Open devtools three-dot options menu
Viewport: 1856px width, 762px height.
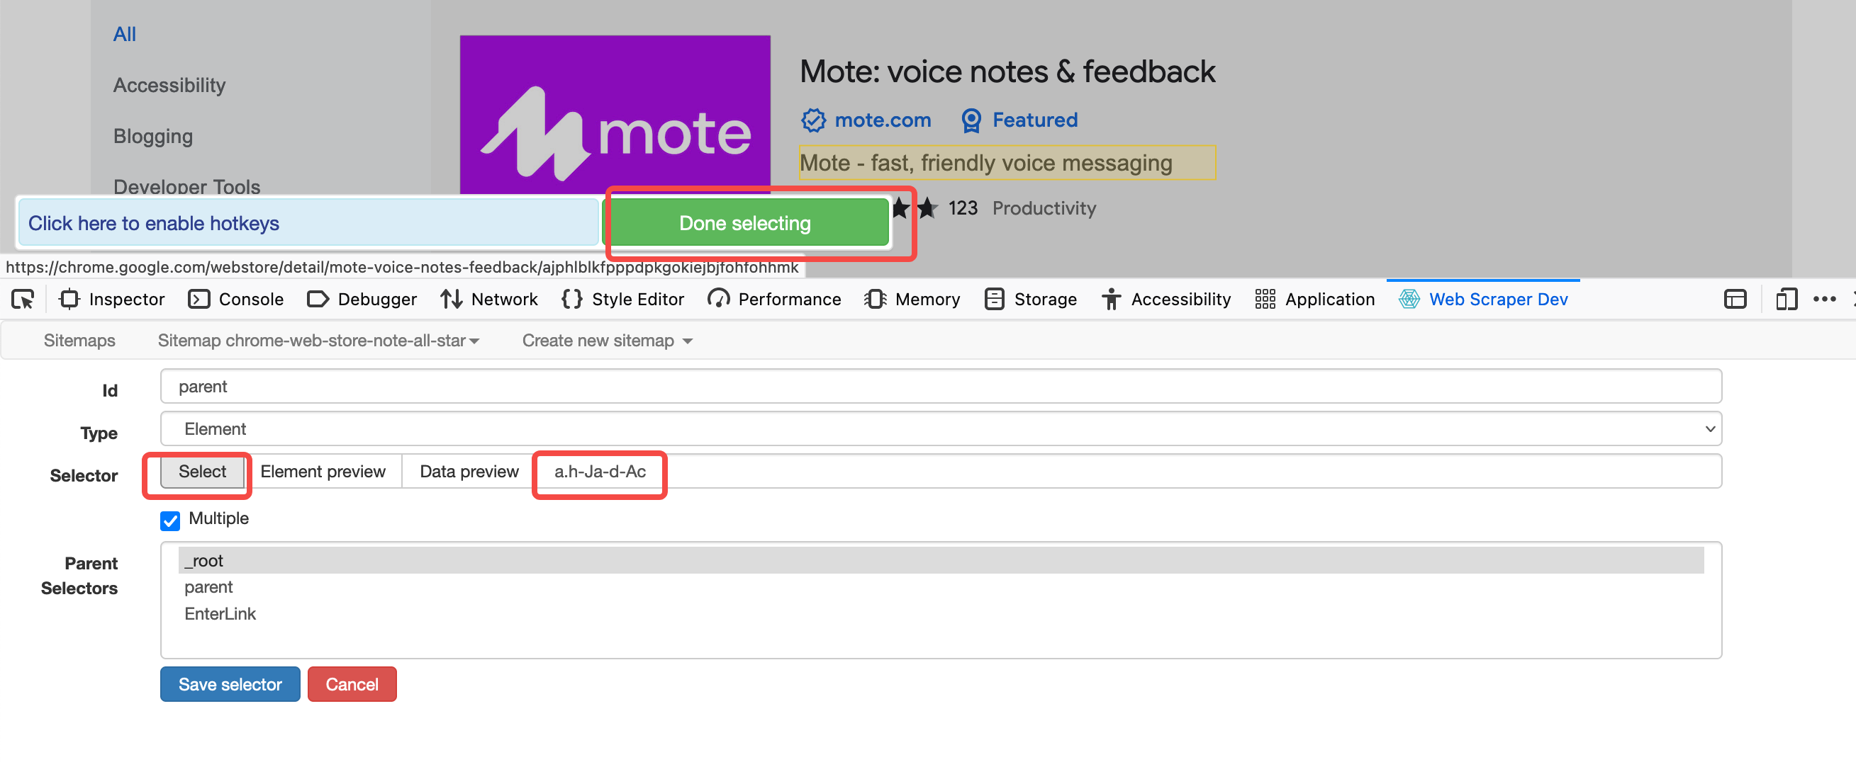(x=1823, y=299)
